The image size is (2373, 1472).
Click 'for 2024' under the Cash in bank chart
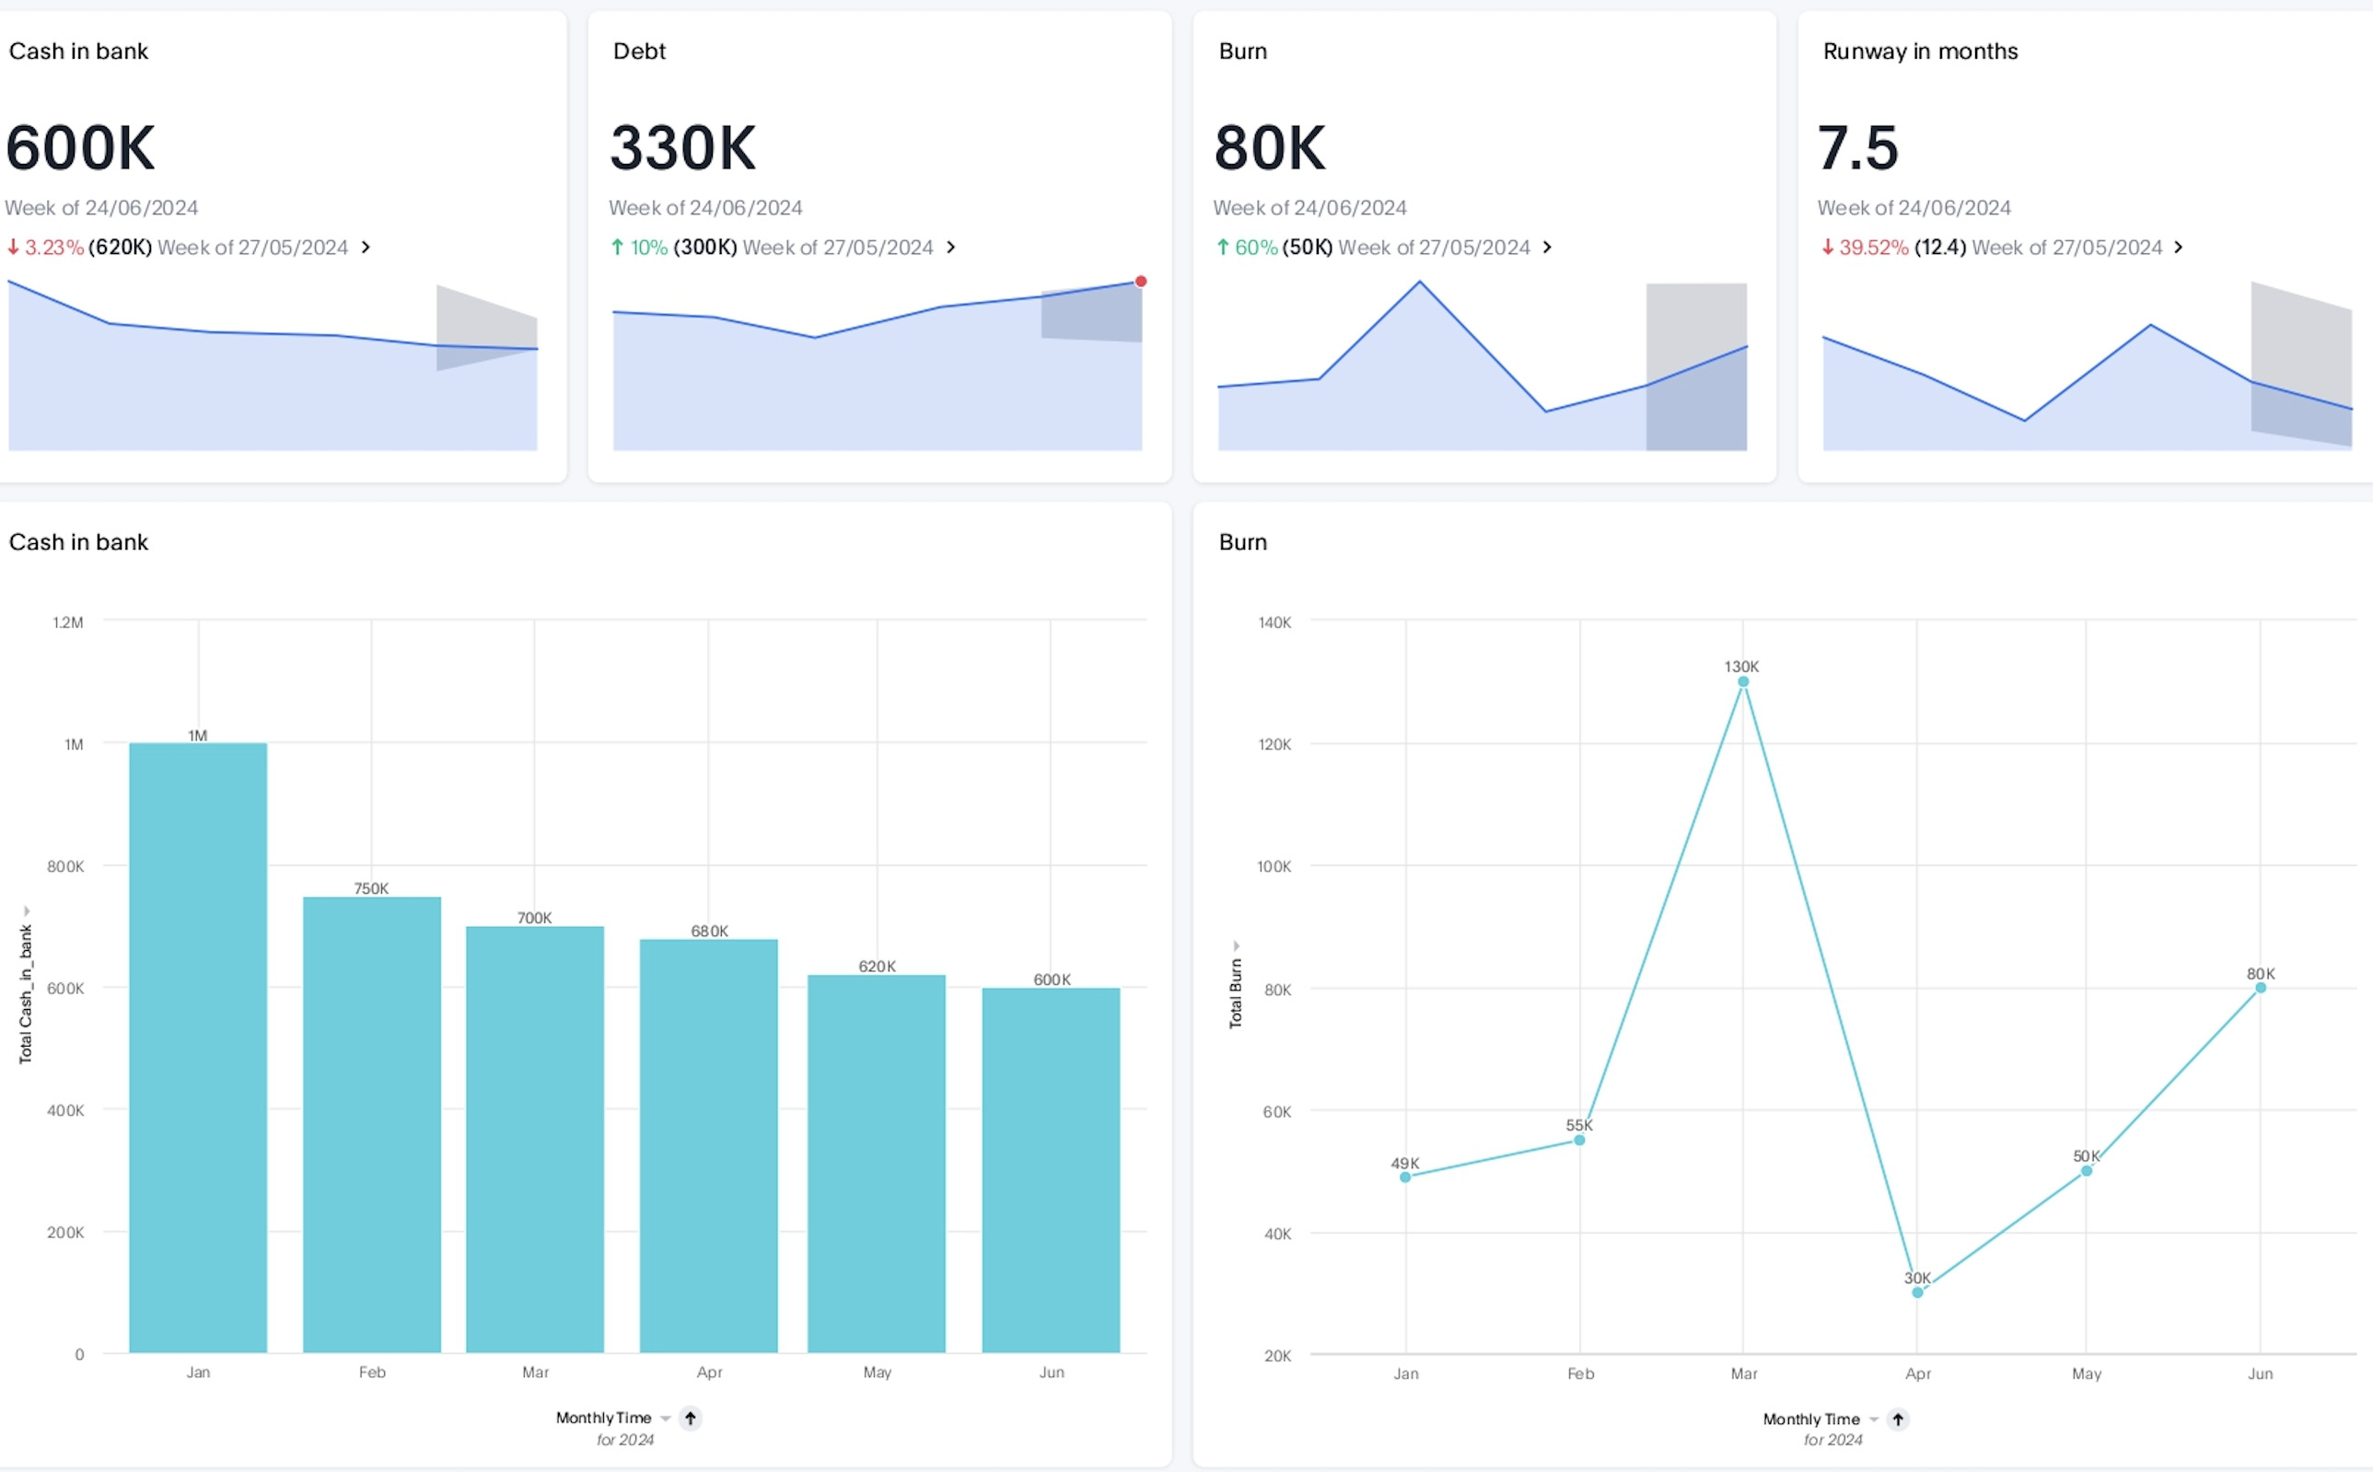click(x=625, y=1440)
